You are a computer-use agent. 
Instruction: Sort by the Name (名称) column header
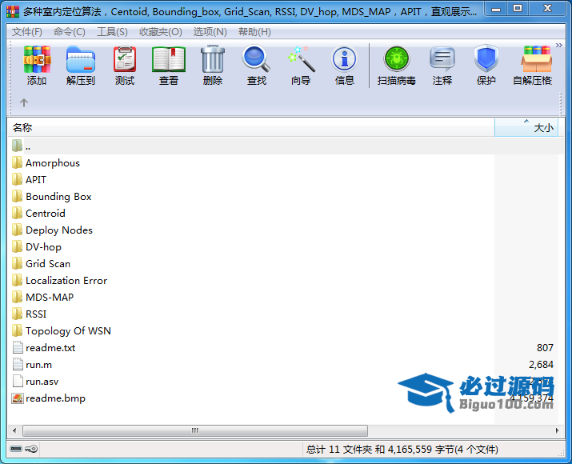[x=251, y=128]
